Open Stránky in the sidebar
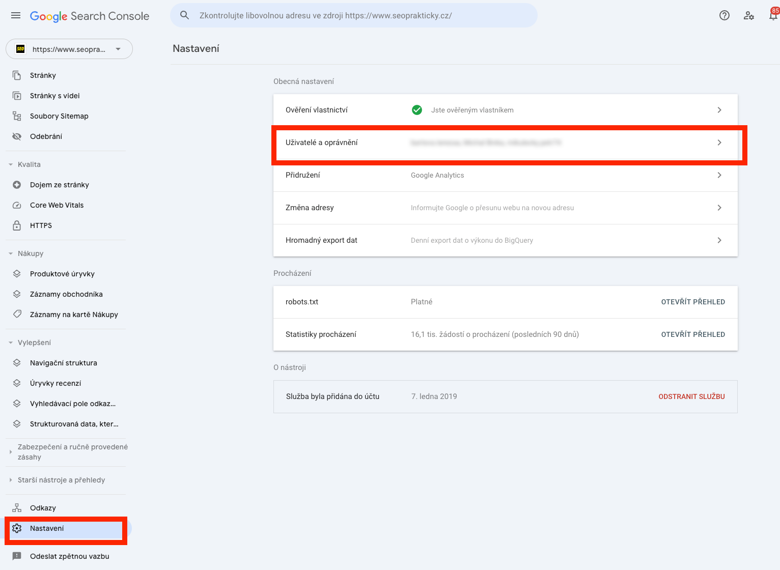The image size is (780, 570). pos(43,75)
